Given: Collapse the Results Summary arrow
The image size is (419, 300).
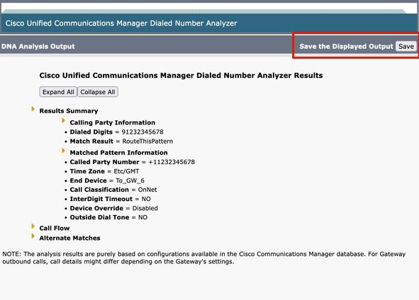Looking at the screenshot, I should 33,109.
